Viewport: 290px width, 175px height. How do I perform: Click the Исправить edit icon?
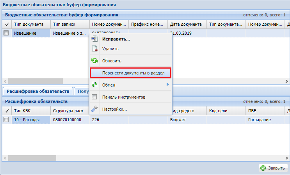(x=94, y=39)
